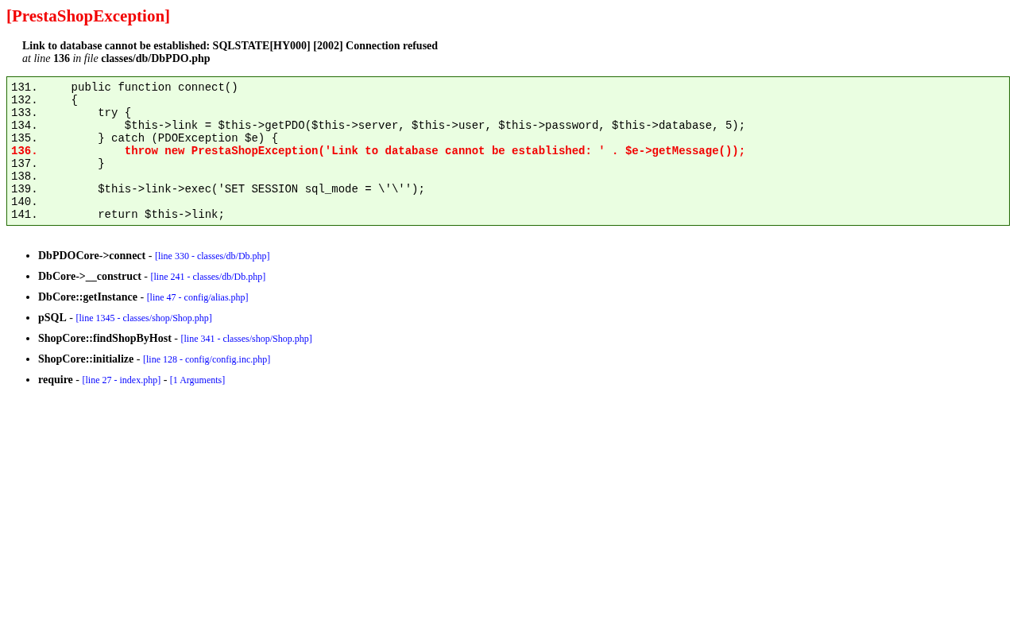Open the line 241 classes/db/Db.php trace link
The height and width of the screenshot is (636, 1017).
(x=208, y=277)
